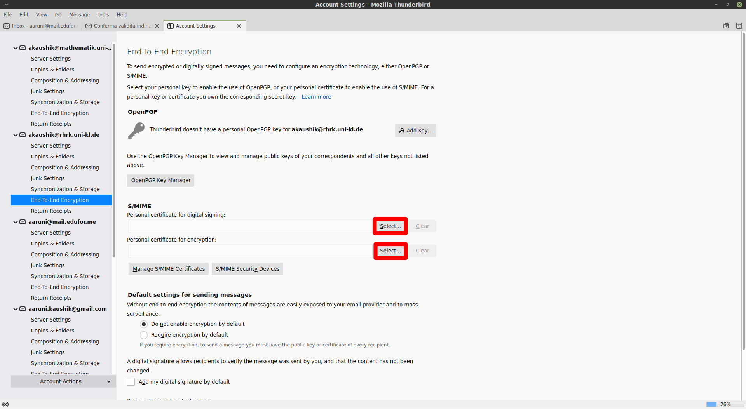Open the calendar icon in tab bar

click(726, 26)
